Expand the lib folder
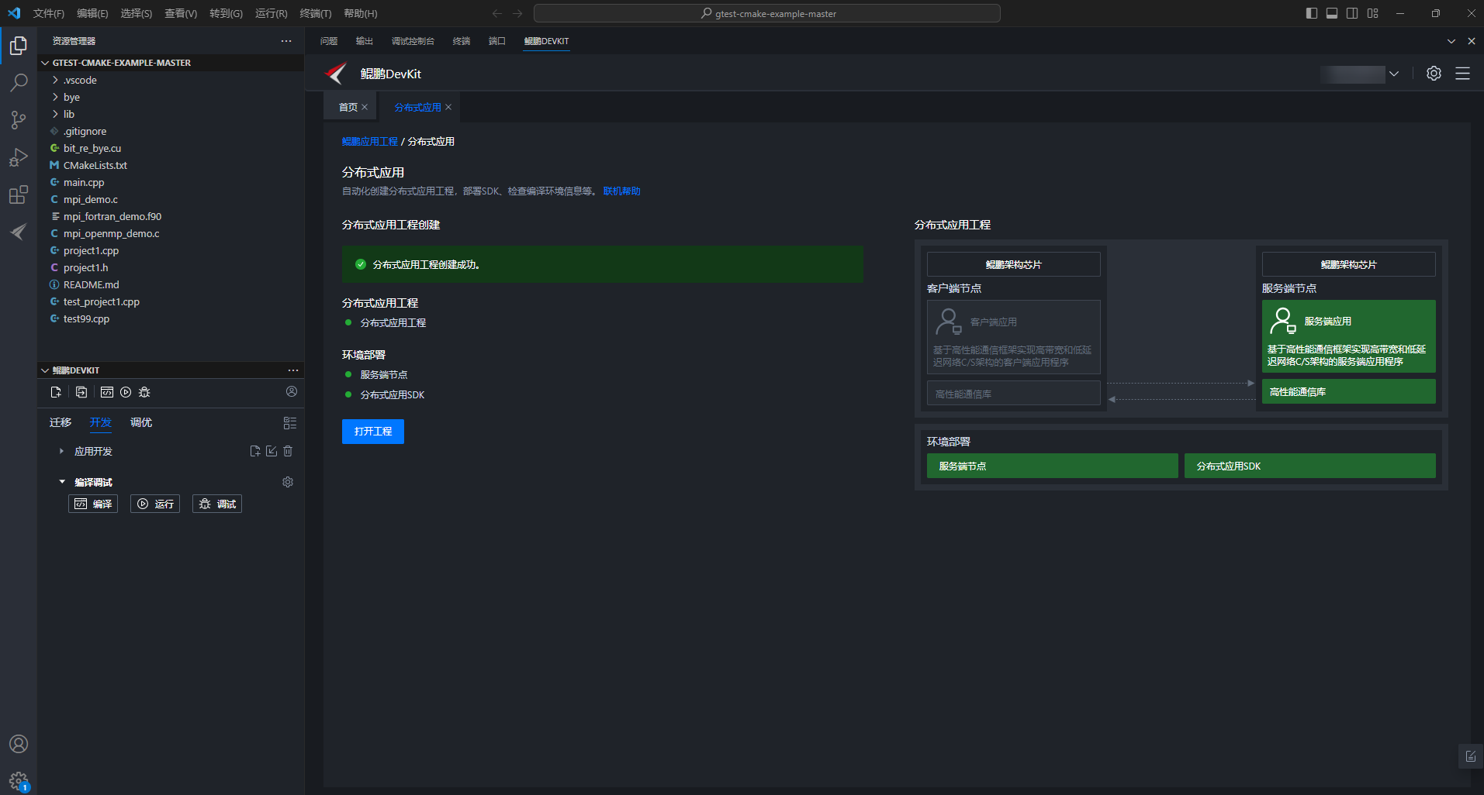 (55, 114)
